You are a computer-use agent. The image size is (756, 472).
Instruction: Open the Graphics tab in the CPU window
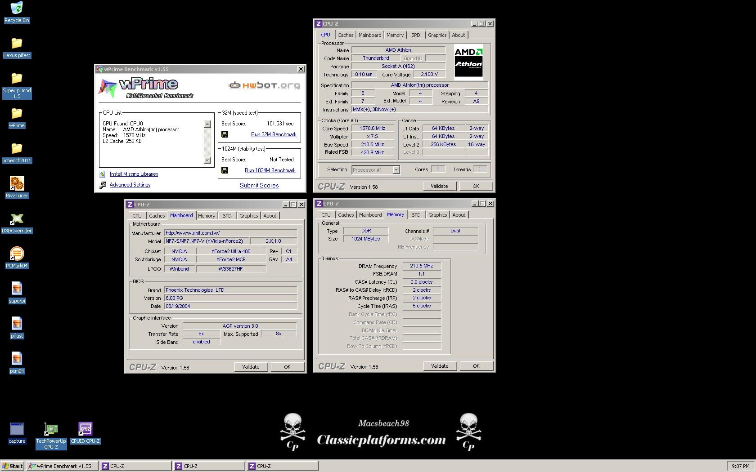(437, 35)
